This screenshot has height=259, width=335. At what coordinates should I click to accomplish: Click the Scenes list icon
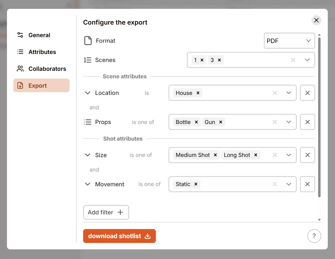pos(87,60)
